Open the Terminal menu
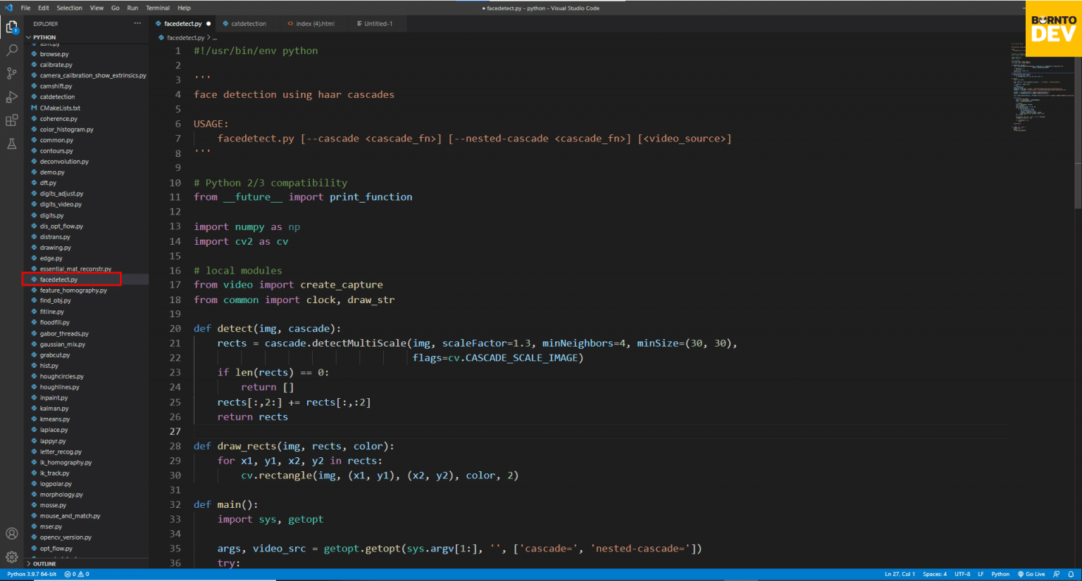1082x581 pixels. coord(157,8)
